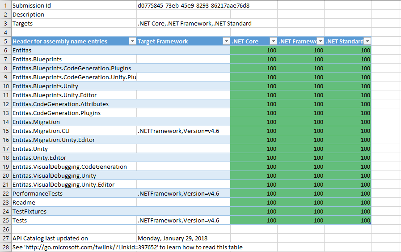Select Entitas.VisualDebugging.CodeGeneration cell
Viewport: 401px width, 252px height.
(x=74, y=167)
